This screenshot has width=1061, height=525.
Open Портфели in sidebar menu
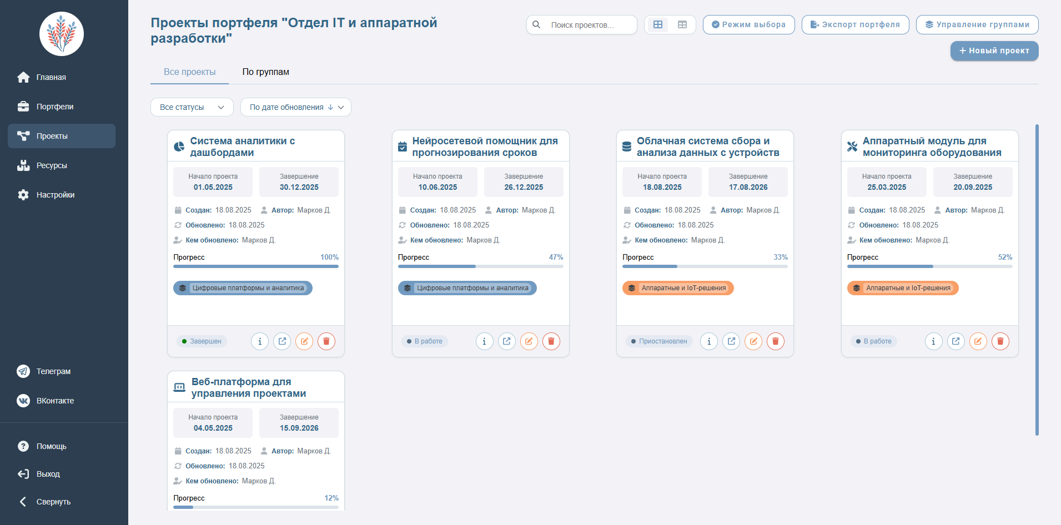[54, 107]
